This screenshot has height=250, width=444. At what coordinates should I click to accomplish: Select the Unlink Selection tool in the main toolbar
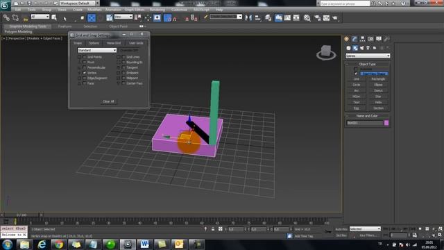click(15, 18)
